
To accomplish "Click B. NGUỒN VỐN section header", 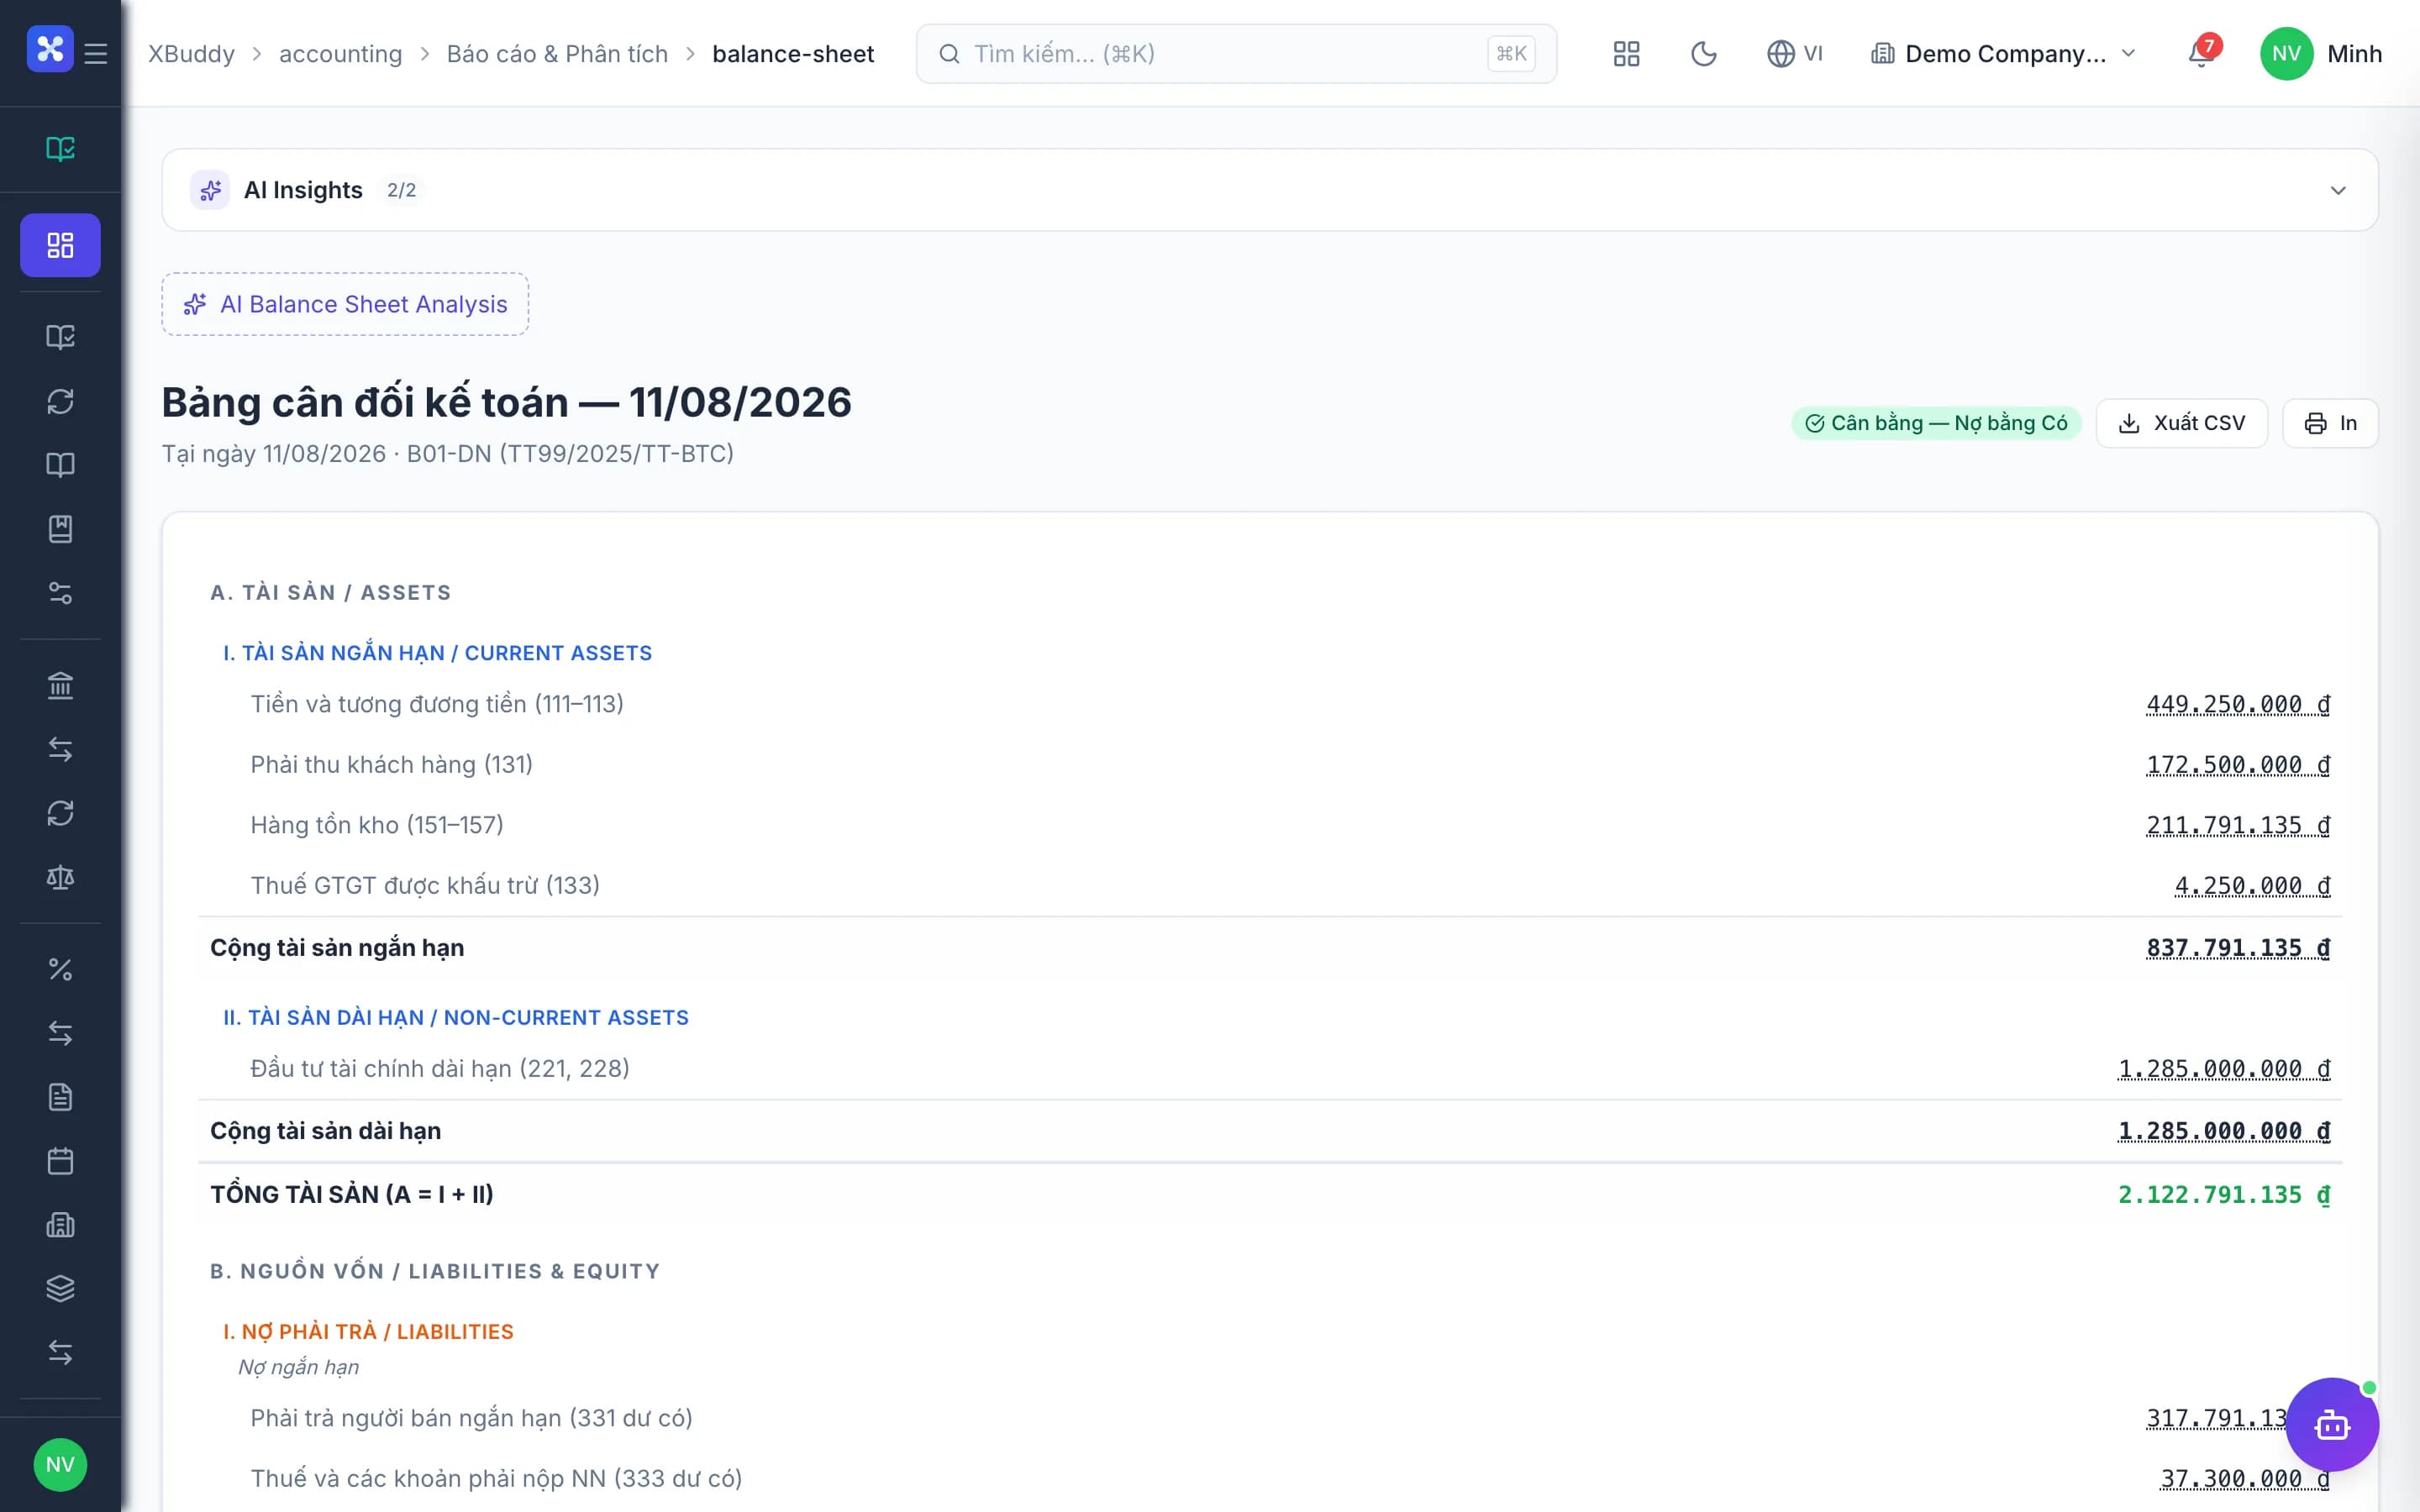I will click(x=435, y=1272).
